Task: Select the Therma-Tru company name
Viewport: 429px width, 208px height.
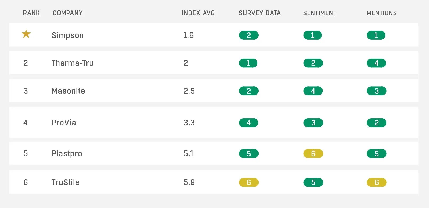Action: coord(73,63)
